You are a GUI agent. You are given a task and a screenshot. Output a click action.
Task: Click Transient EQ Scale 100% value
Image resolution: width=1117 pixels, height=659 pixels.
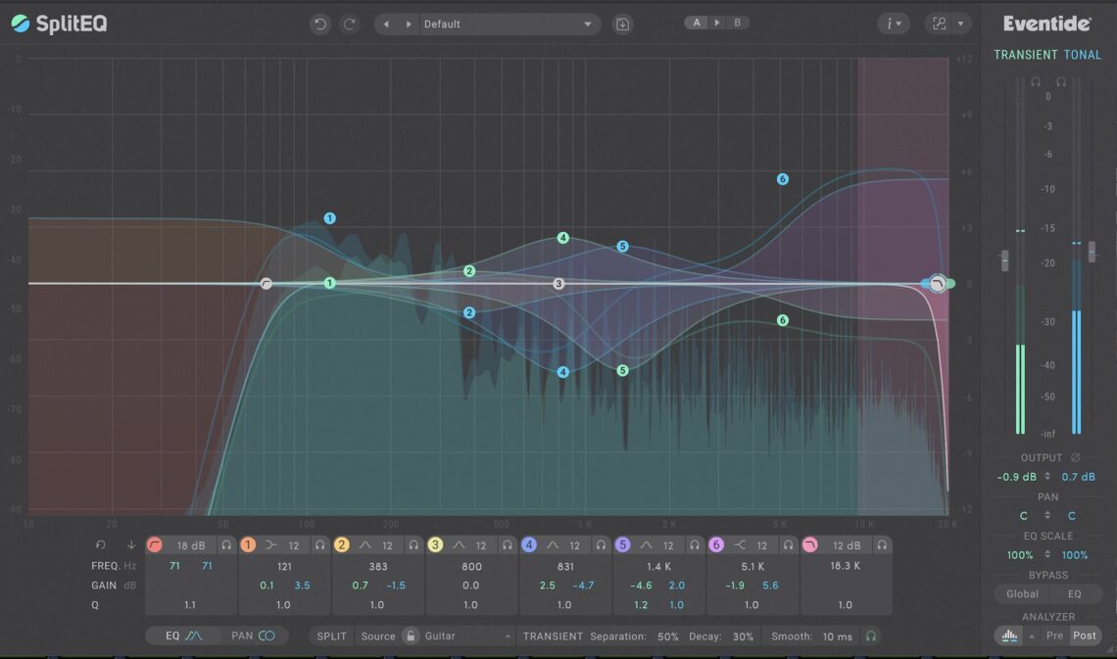pos(1019,555)
